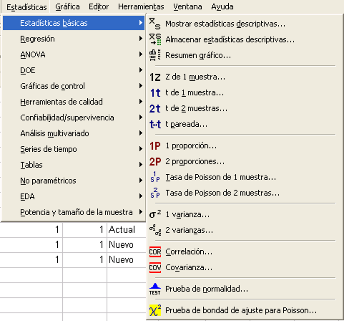Click the red 2P proportions icon
This screenshot has width=344, height=321.
tap(155, 162)
